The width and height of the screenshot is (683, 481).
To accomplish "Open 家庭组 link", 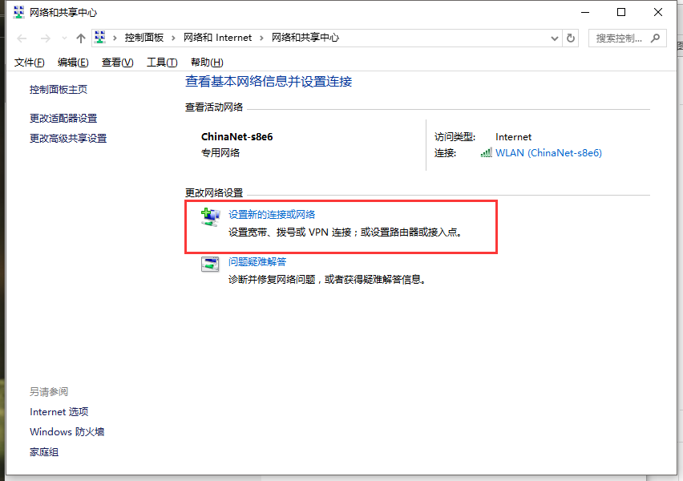I will click(44, 452).
